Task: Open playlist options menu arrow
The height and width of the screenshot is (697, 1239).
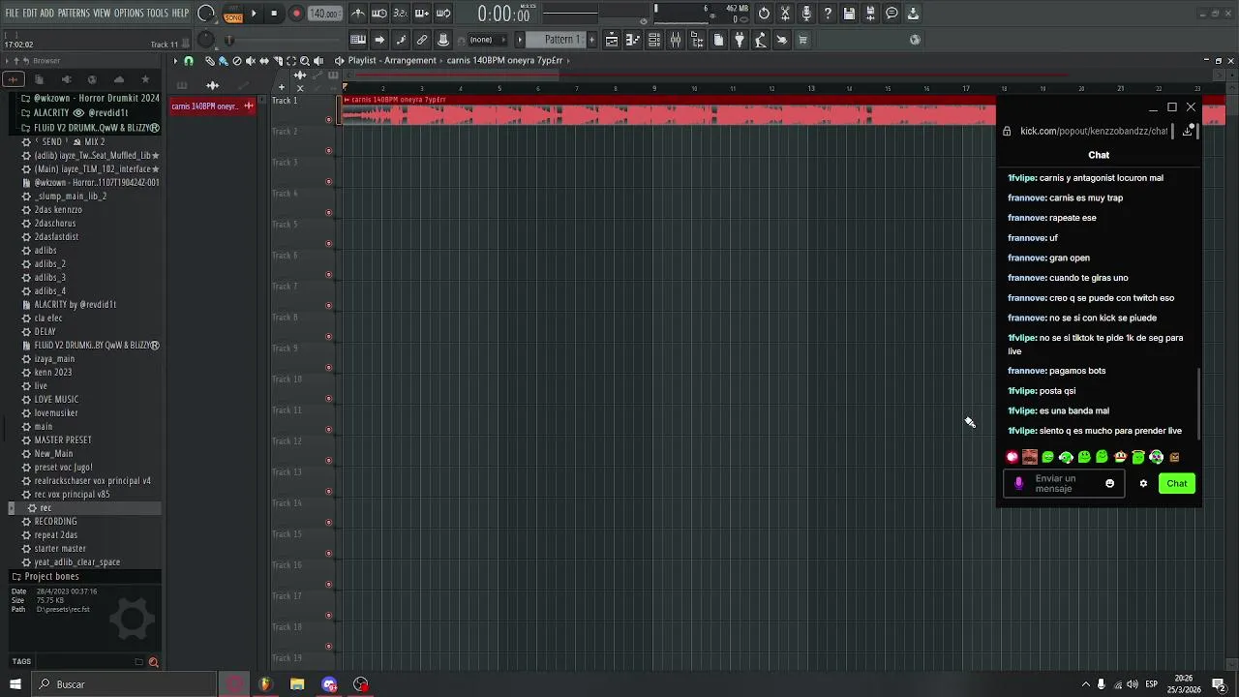Action: tap(175, 61)
